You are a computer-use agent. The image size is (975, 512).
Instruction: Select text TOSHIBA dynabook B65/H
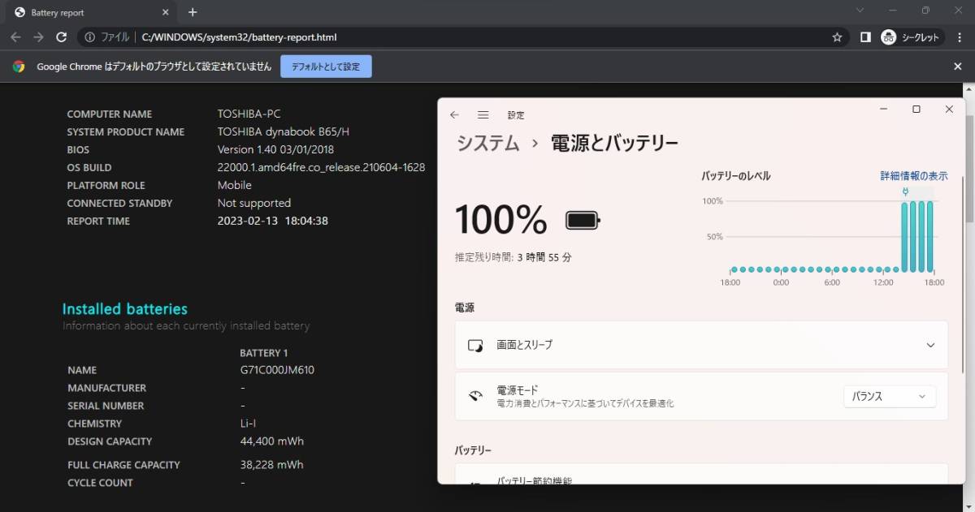[x=284, y=131]
